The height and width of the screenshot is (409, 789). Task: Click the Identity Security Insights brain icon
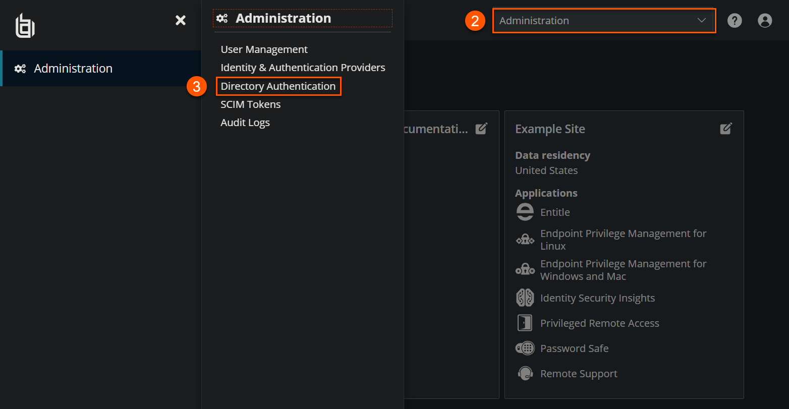point(525,298)
